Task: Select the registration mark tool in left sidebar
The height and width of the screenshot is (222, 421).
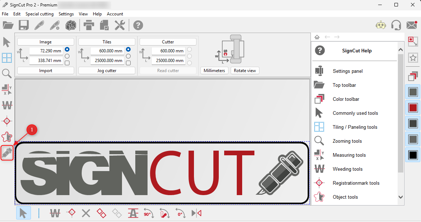Action: (7, 121)
